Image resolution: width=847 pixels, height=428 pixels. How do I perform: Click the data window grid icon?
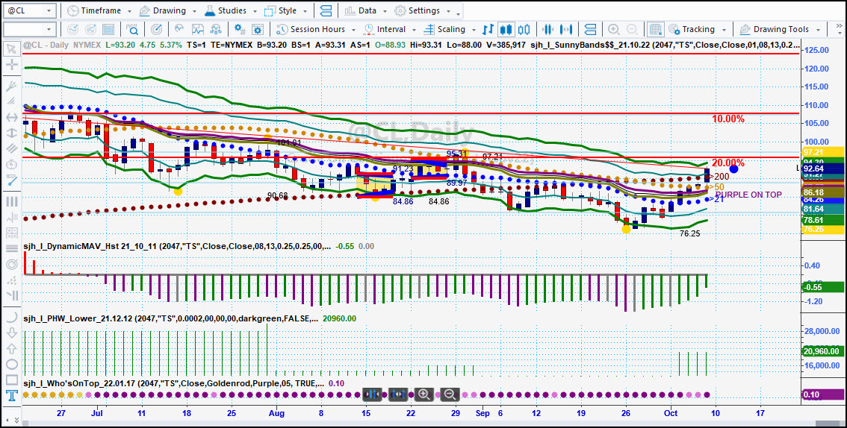108,29
